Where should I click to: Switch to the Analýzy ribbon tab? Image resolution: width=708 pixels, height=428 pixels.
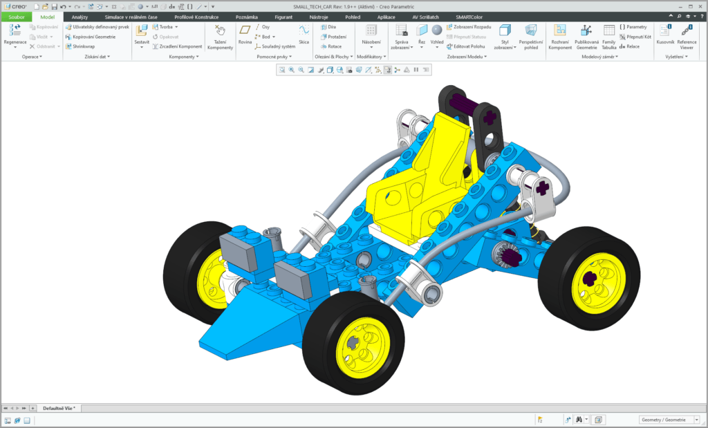tap(81, 17)
